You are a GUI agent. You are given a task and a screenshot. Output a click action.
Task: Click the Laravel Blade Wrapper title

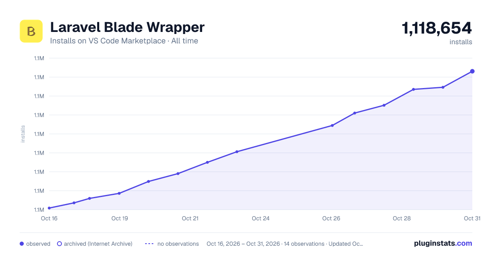tap(127, 27)
